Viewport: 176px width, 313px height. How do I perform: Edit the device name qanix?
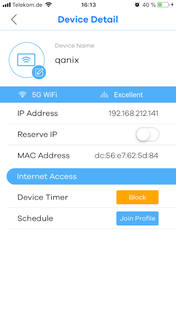click(67, 60)
